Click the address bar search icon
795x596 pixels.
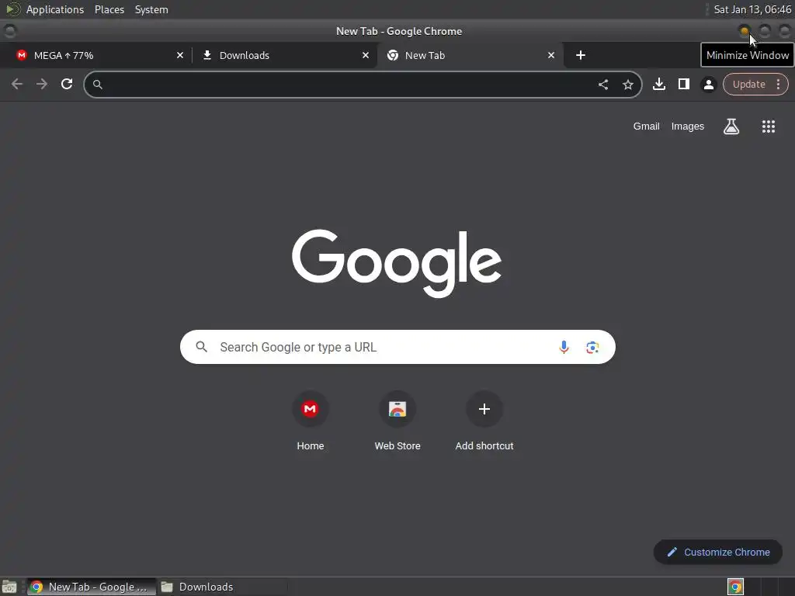(97, 85)
